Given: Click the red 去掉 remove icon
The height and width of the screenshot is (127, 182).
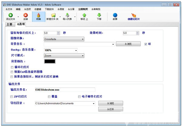Looking at the screenshot, I should 25,15.
